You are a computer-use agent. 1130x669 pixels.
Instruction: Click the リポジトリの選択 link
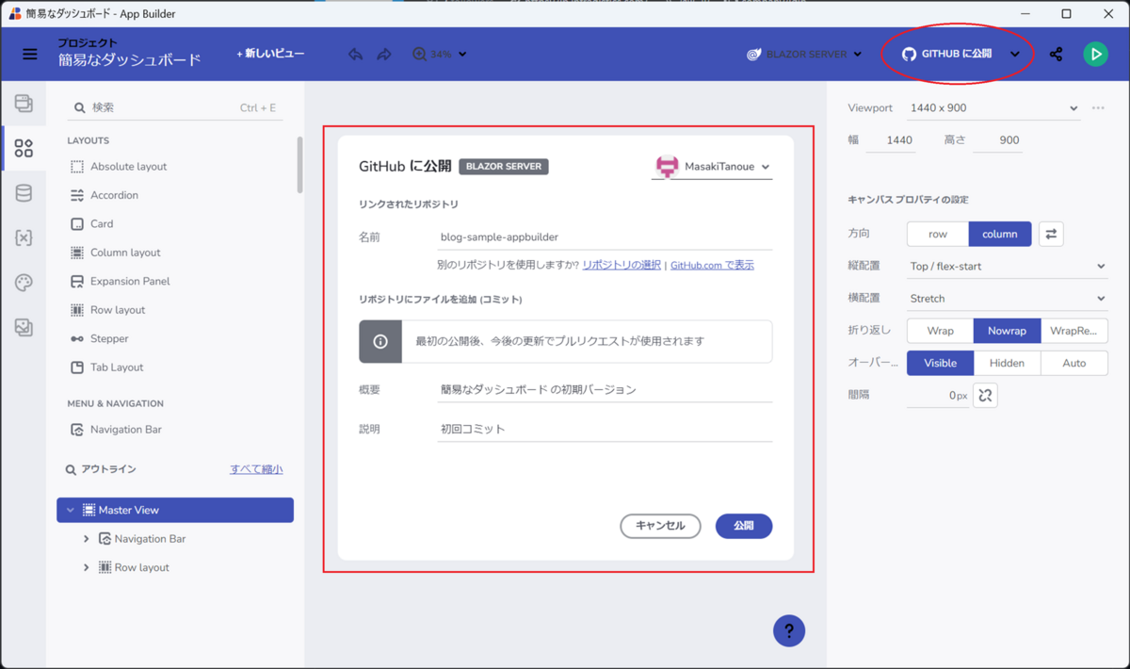[621, 266]
